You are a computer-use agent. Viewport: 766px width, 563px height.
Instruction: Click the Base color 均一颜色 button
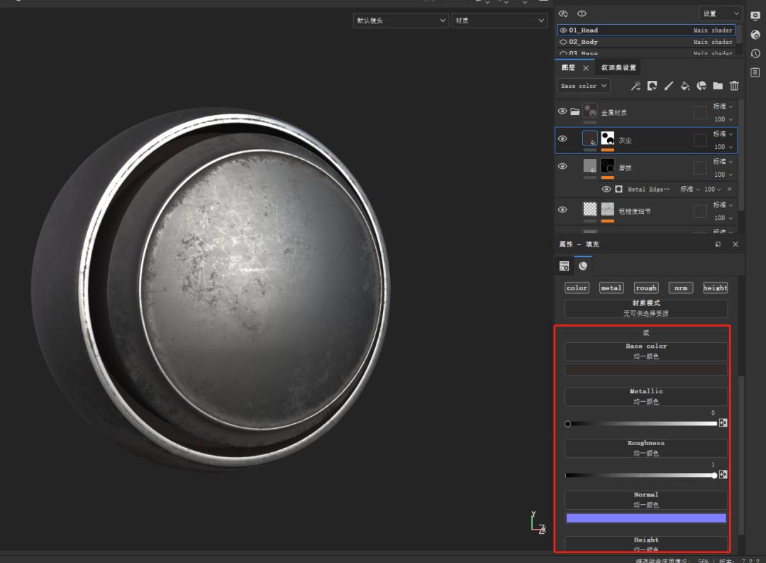646,351
